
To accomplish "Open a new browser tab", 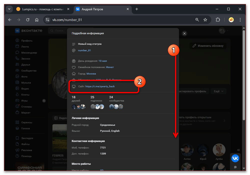I will click(136, 9).
